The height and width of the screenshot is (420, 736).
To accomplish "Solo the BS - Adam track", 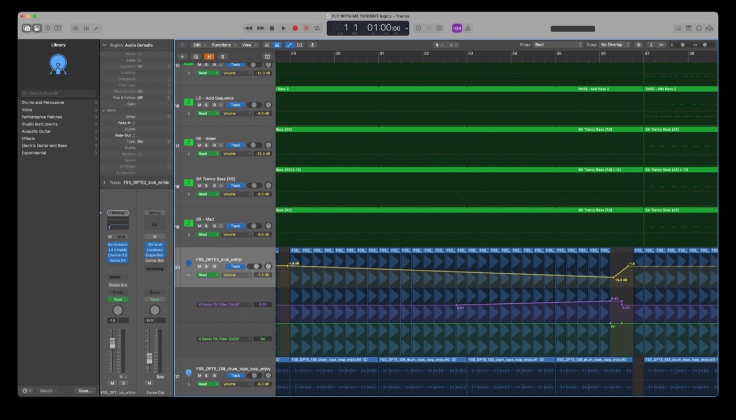I will pyautogui.click(x=207, y=145).
